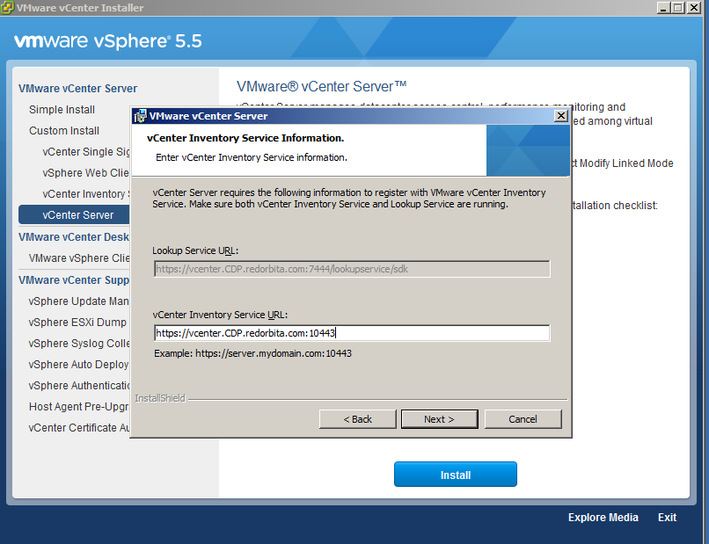709x544 pixels.
Task: Click the vCenter Installer window title icon
Action: [8, 8]
